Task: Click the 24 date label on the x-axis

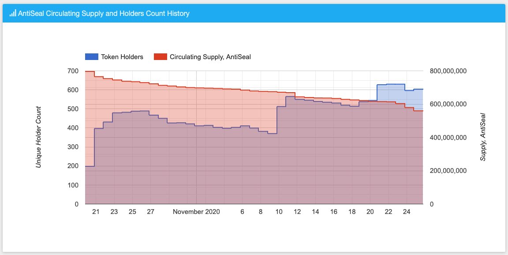Action: coord(407,212)
